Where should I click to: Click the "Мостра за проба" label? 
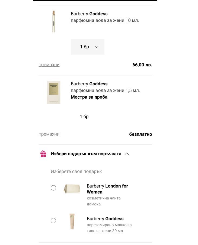[89, 97]
